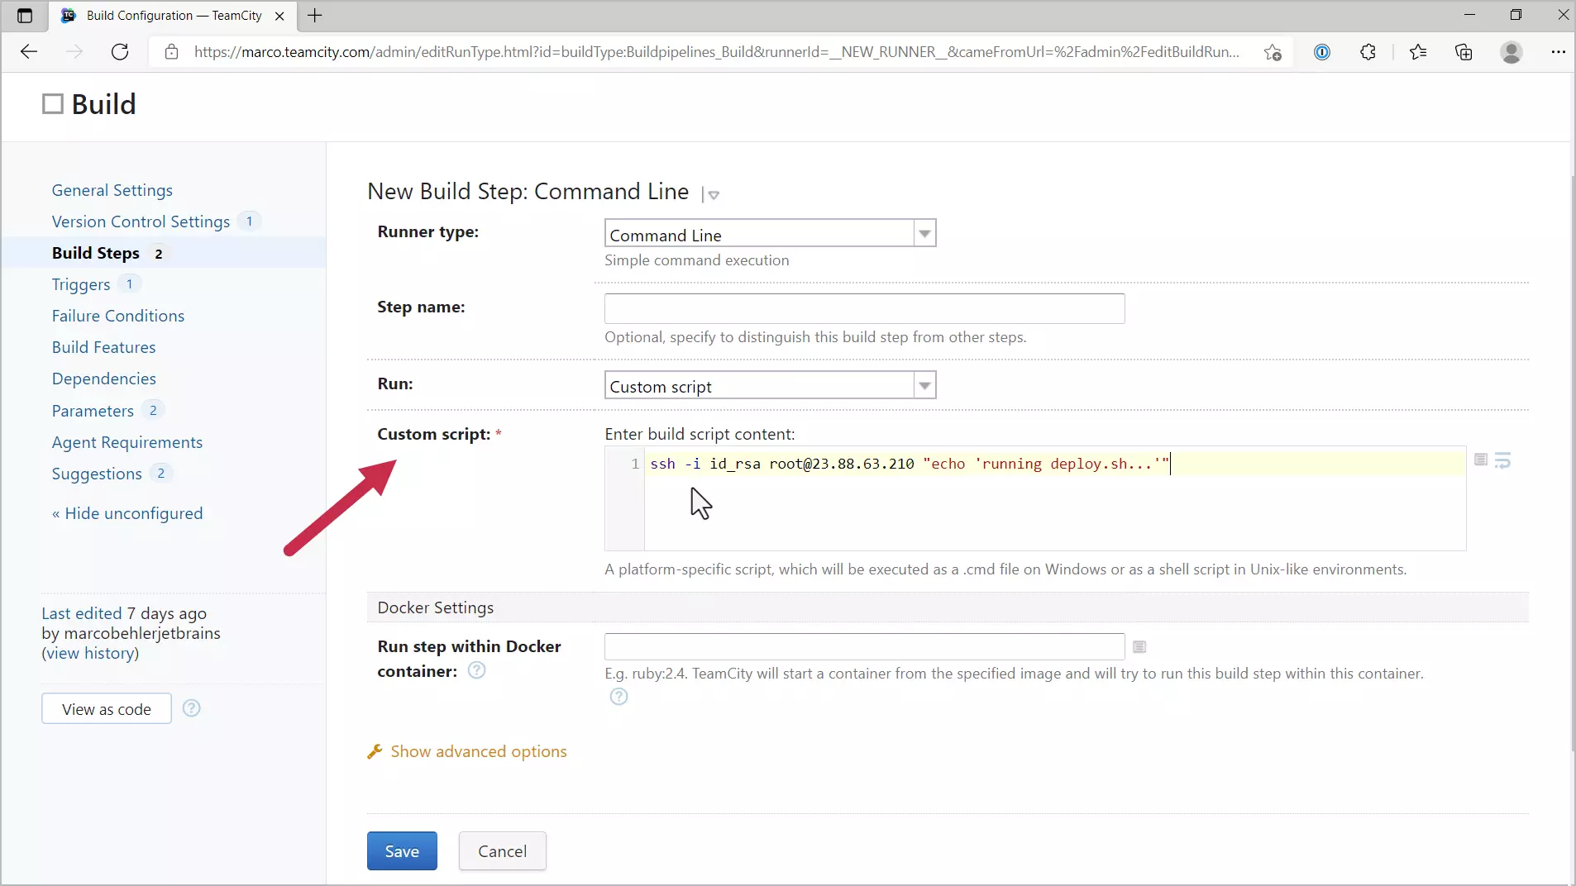Focus the Step name text field
This screenshot has height=886, width=1576.
pyautogui.click(x=864, y=308)
